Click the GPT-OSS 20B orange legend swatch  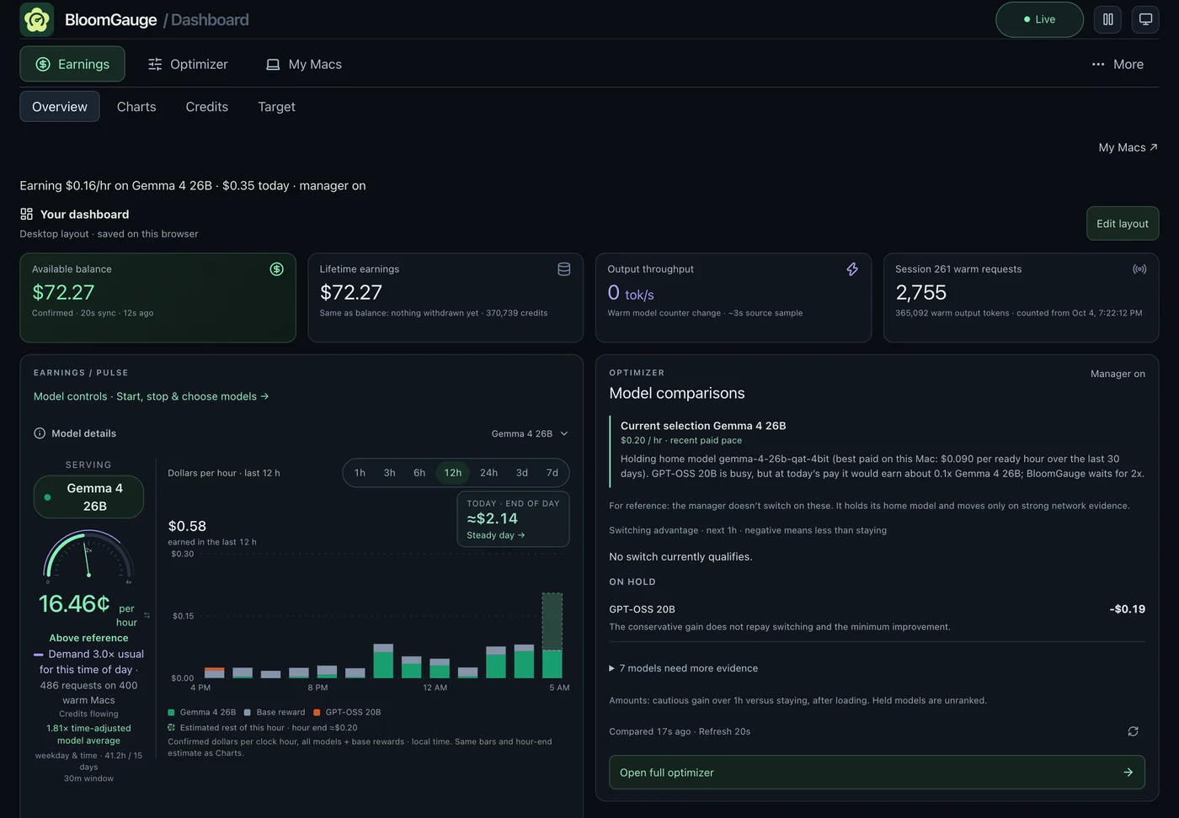click(317, 712)
